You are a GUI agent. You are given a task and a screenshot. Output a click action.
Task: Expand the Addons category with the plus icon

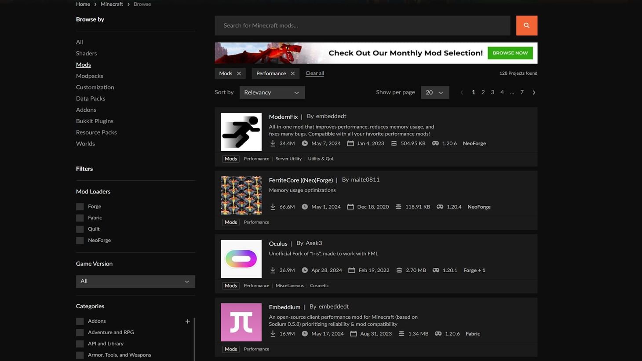(187, 321)
